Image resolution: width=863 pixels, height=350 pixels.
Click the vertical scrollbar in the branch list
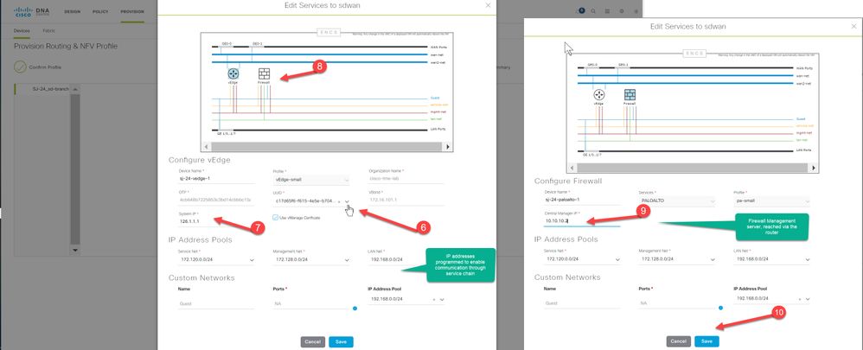(x=75, y=170)
